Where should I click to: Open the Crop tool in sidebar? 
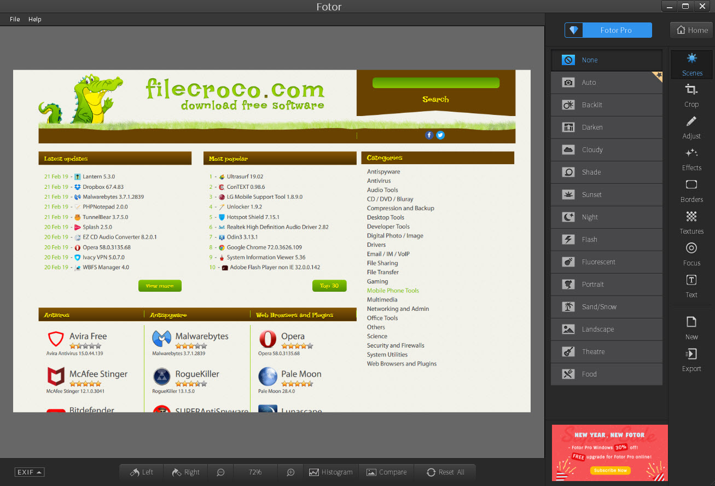pyautogui.click(x=691, y=95)
